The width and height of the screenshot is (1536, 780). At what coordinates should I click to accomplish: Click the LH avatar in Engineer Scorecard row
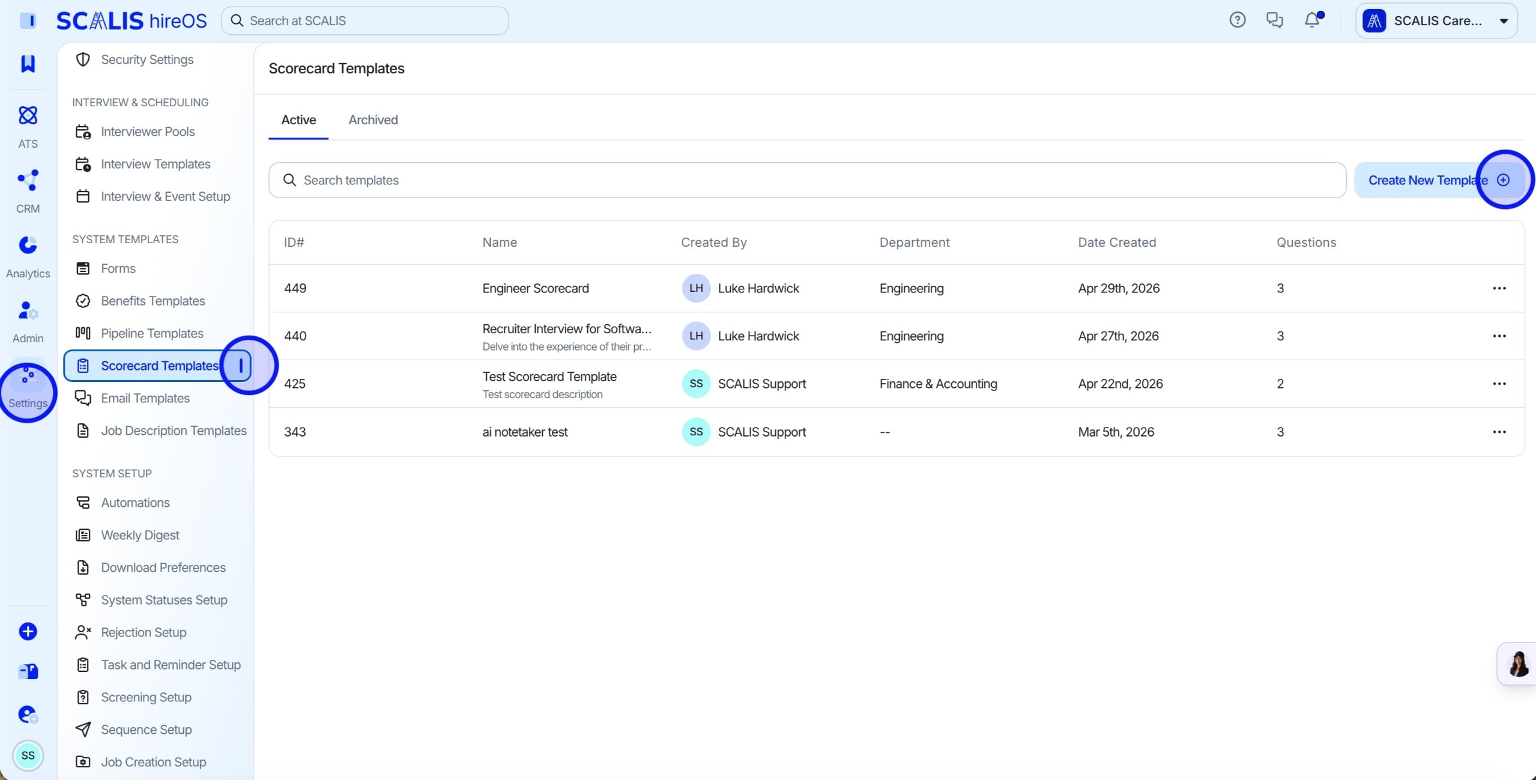(696, 288)
